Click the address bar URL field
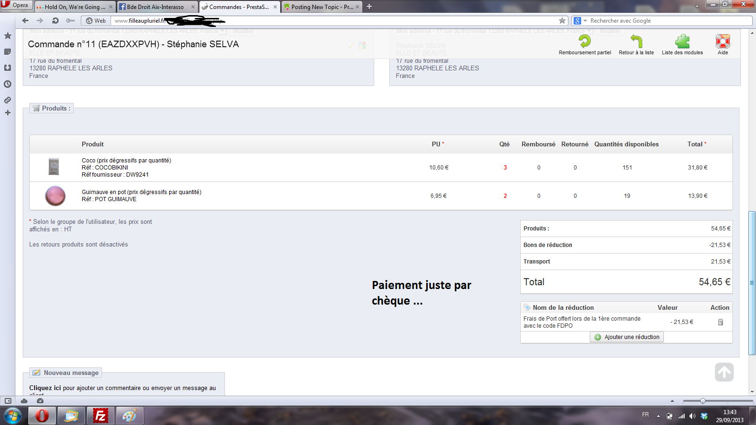Screen dimensions: 756x425 tap(335, 20)
